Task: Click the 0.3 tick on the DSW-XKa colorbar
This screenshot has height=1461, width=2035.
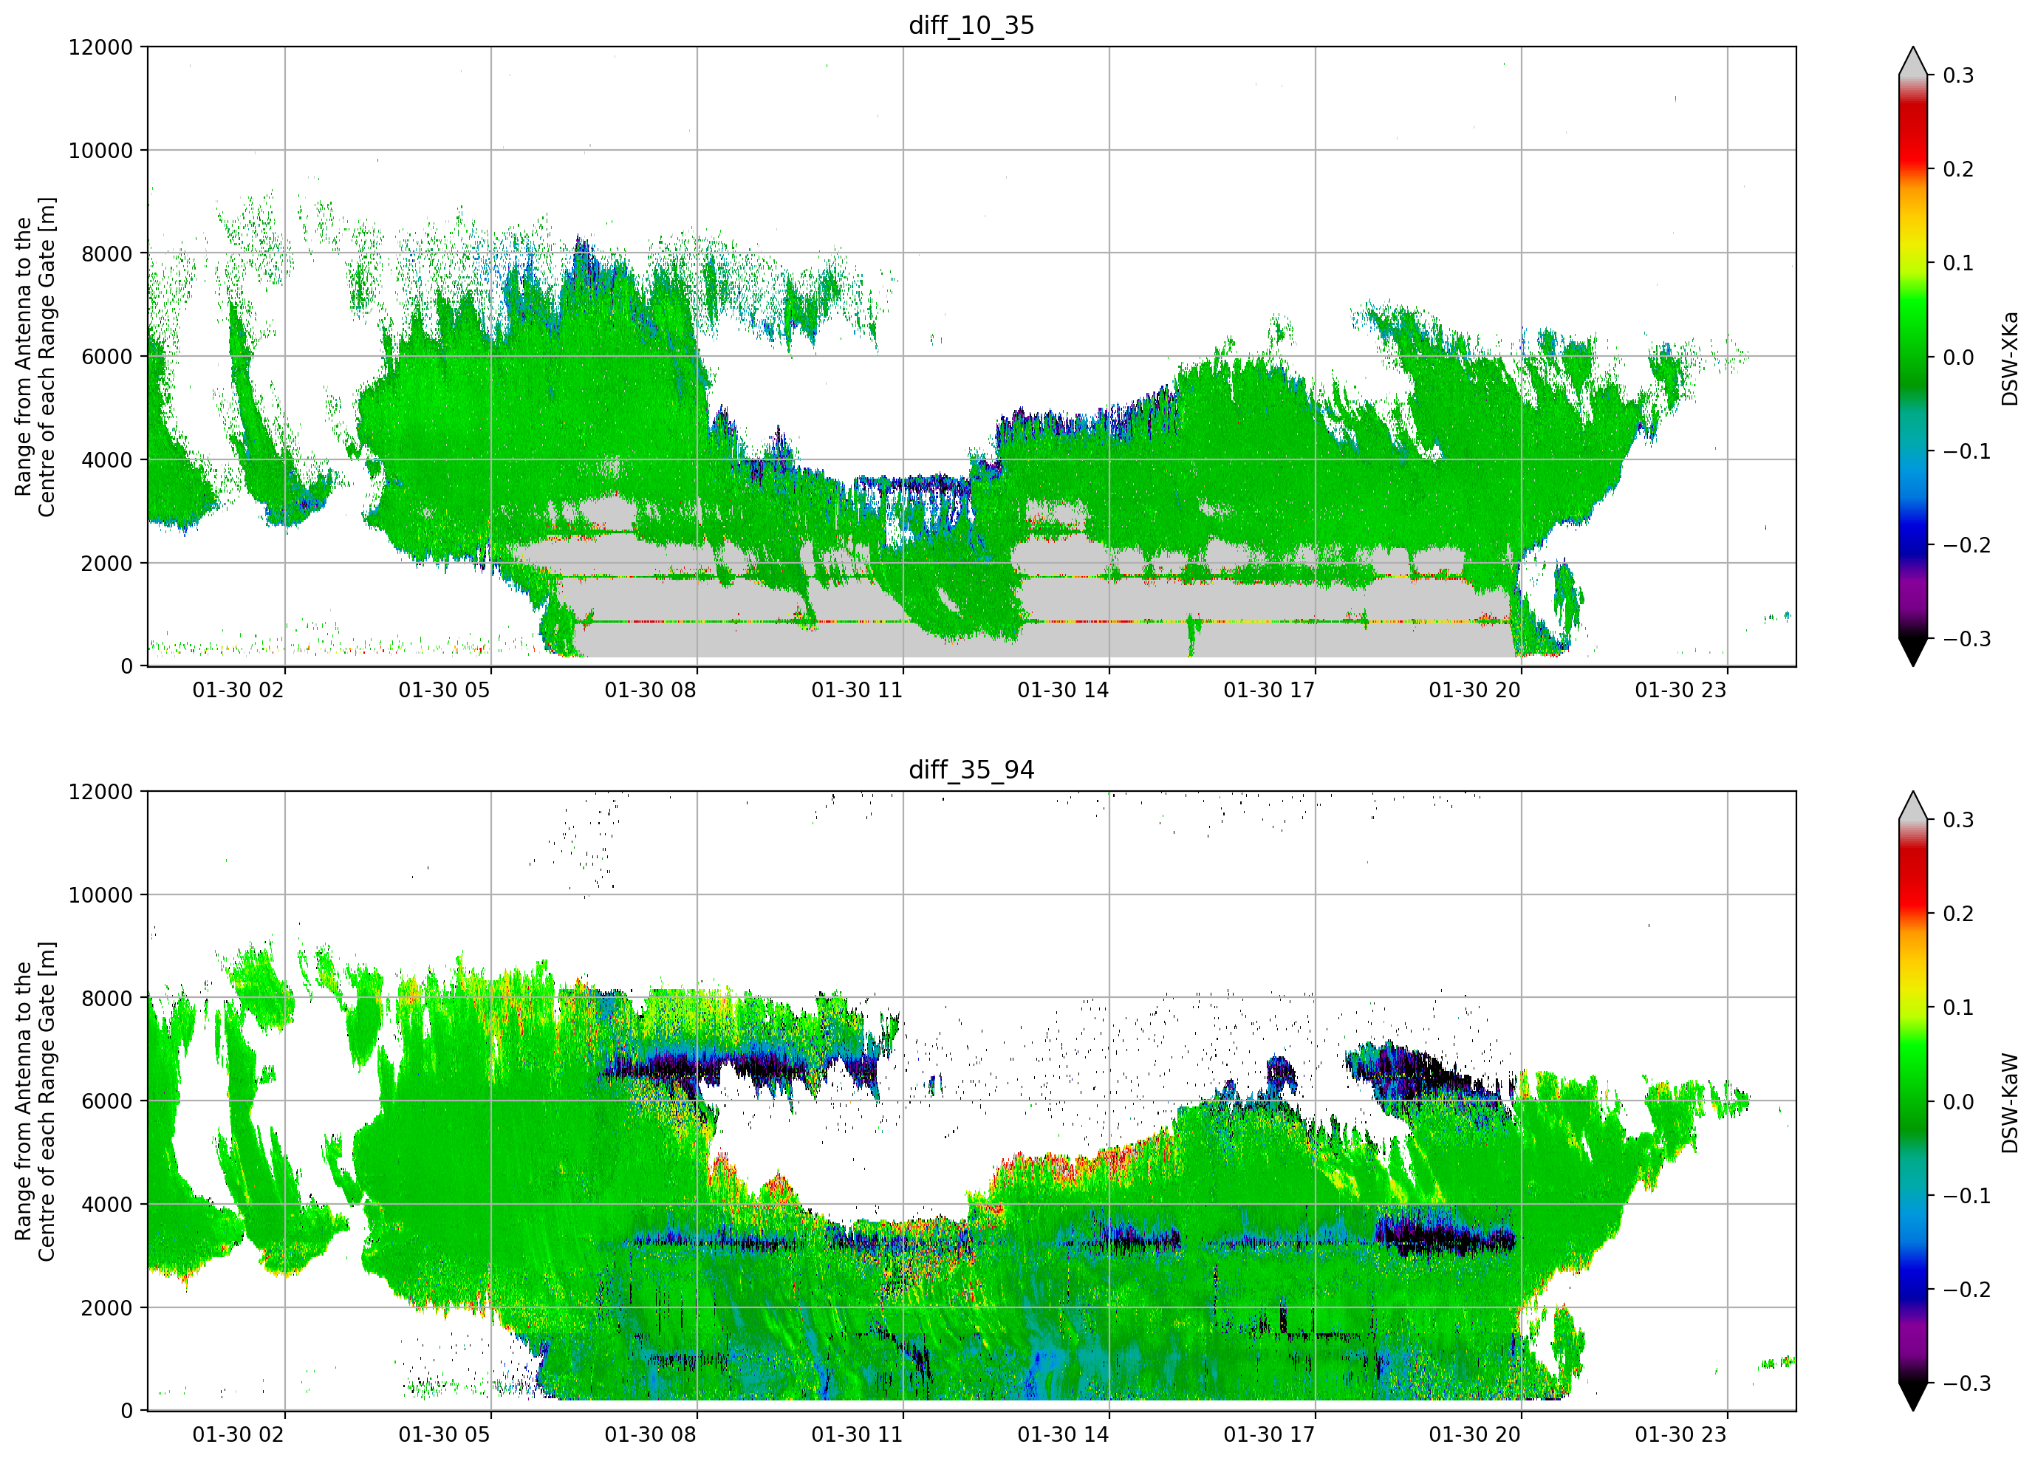Action: coord(1959,75)
